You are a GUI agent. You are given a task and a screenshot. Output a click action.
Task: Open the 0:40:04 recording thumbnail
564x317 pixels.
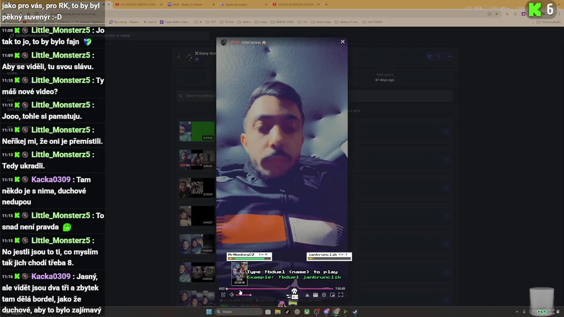(x=197, y=244)
